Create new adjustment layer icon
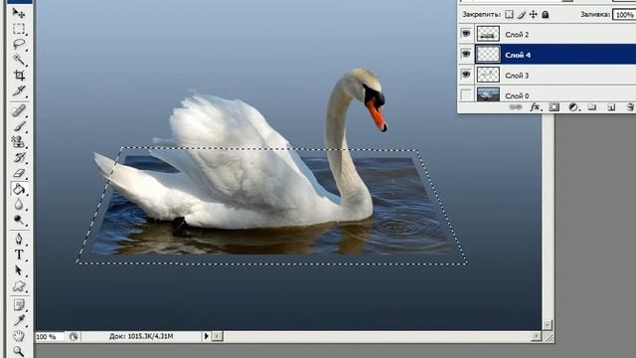Image resolution: width=636 pixels, height=358 pixels. pyautogui.click(x=573, y=107)
